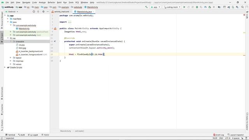
Task: Open the Refactor menu
Action: [x=51, y=3]
